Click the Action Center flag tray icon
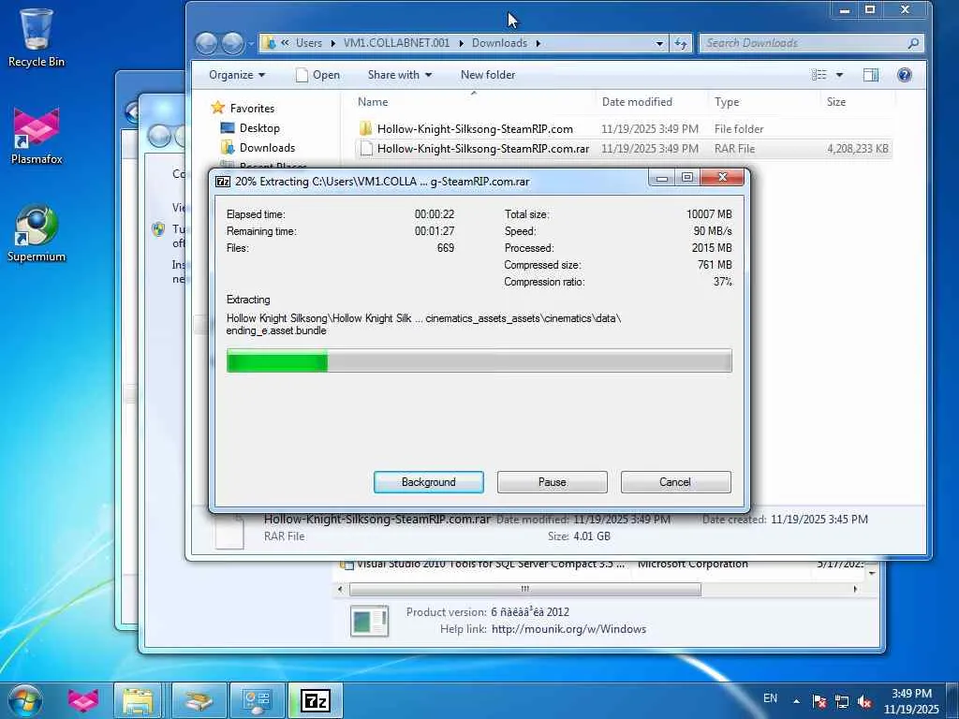 pyautogui.click(x=819, y=701)
